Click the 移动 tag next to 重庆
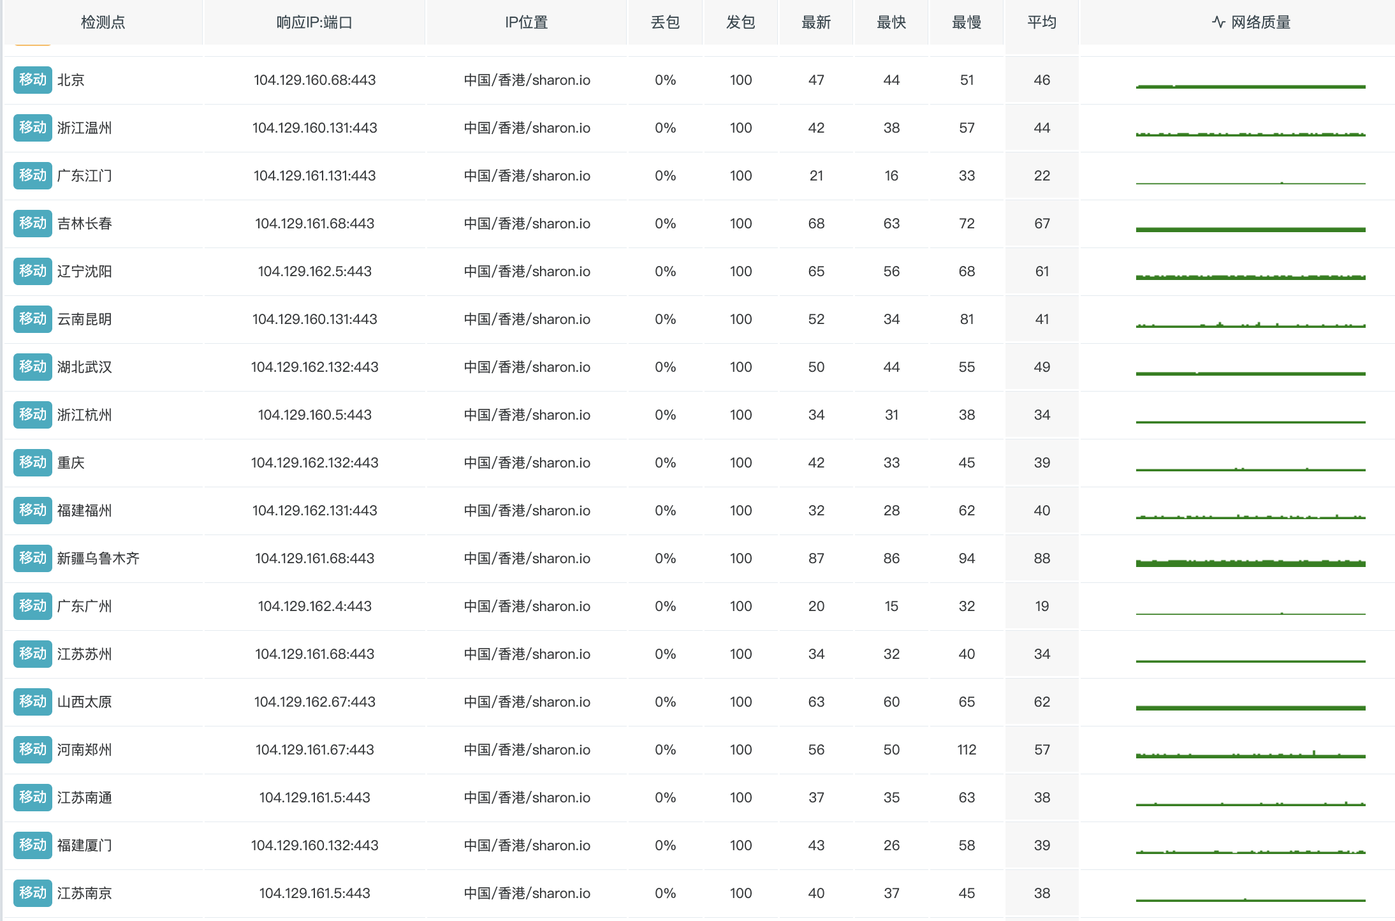The width and height of the screenshot is (1395, 921). point(33,462)
